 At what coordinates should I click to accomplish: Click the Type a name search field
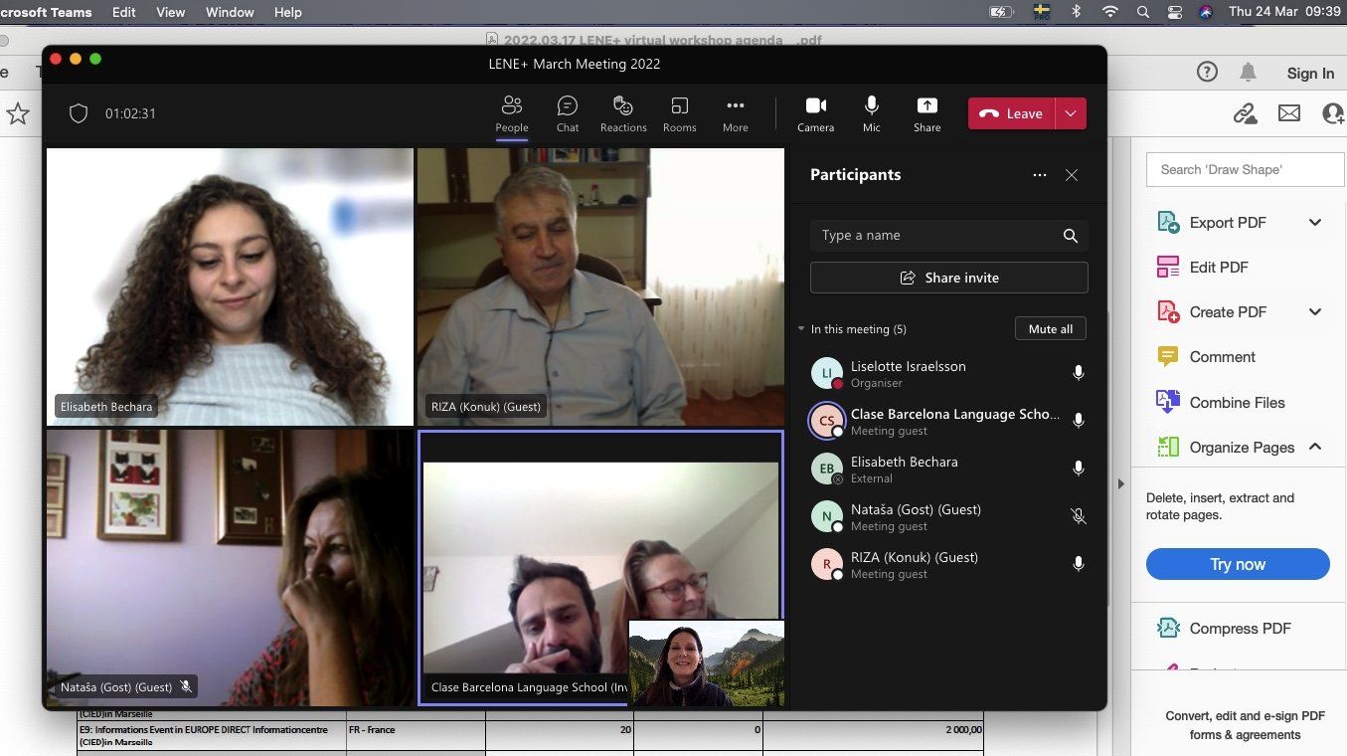pos(934,236)
